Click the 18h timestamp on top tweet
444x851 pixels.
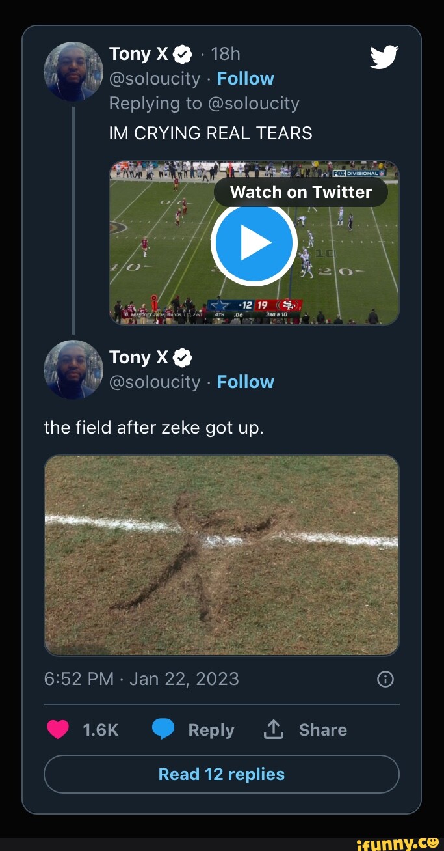click(x=226, y=53)
